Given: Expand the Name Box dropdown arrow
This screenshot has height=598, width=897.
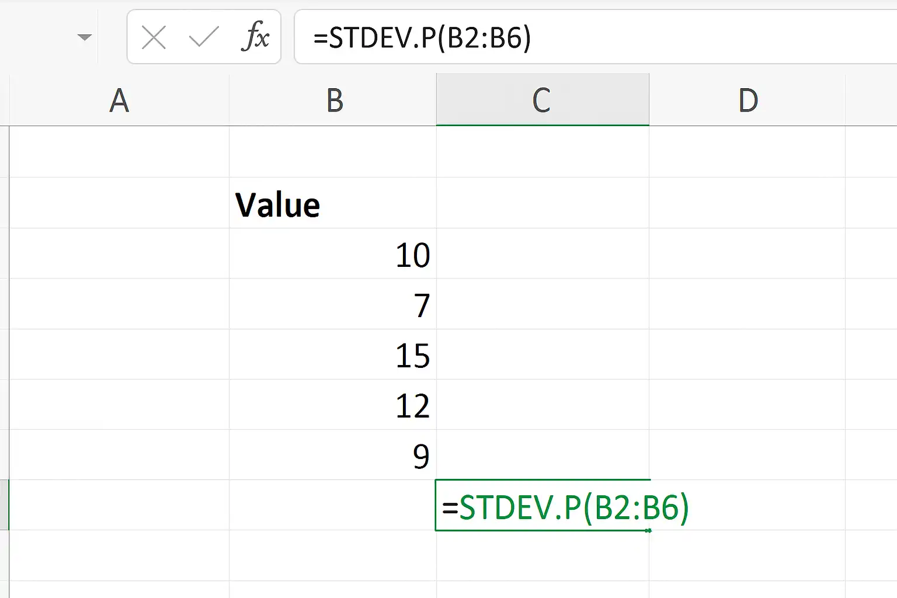Looking at the screenshot, I should point(85,37).
